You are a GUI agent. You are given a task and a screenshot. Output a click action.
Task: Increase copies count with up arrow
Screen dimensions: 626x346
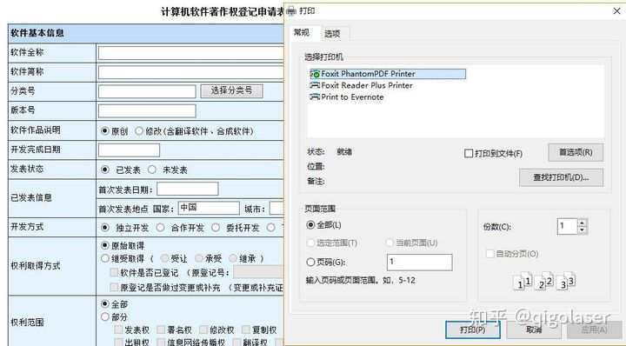tap(582, 223)
